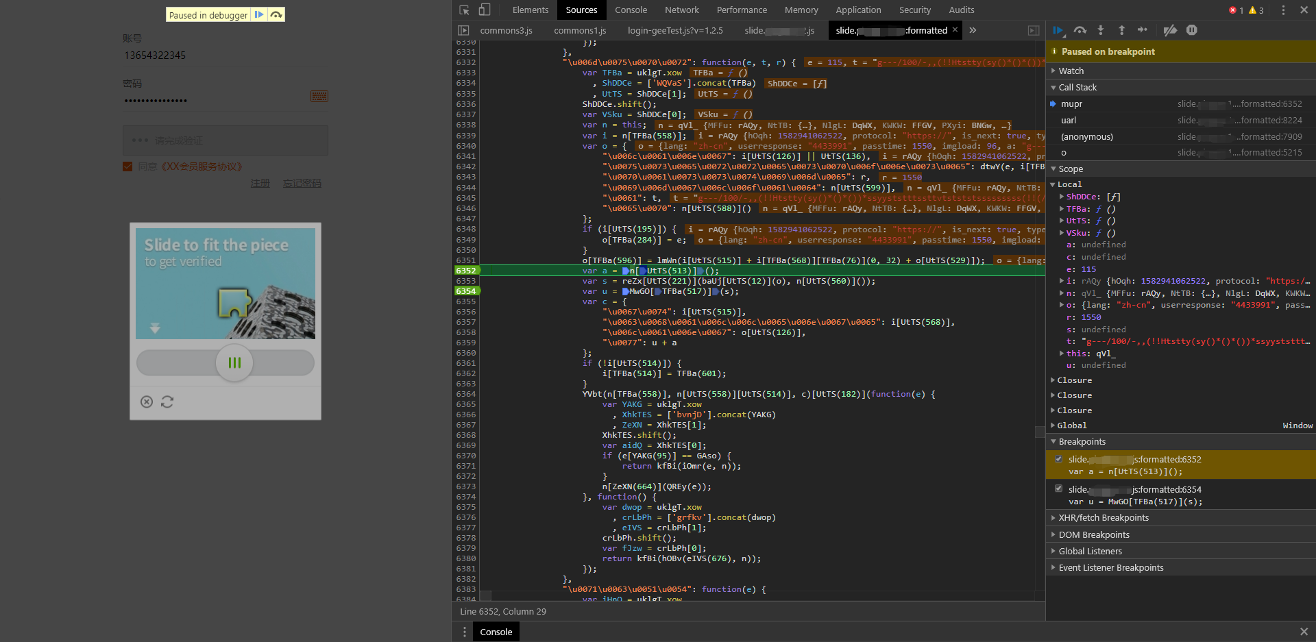Expand Event Listener Breakpoints

tap(1110, 568)
